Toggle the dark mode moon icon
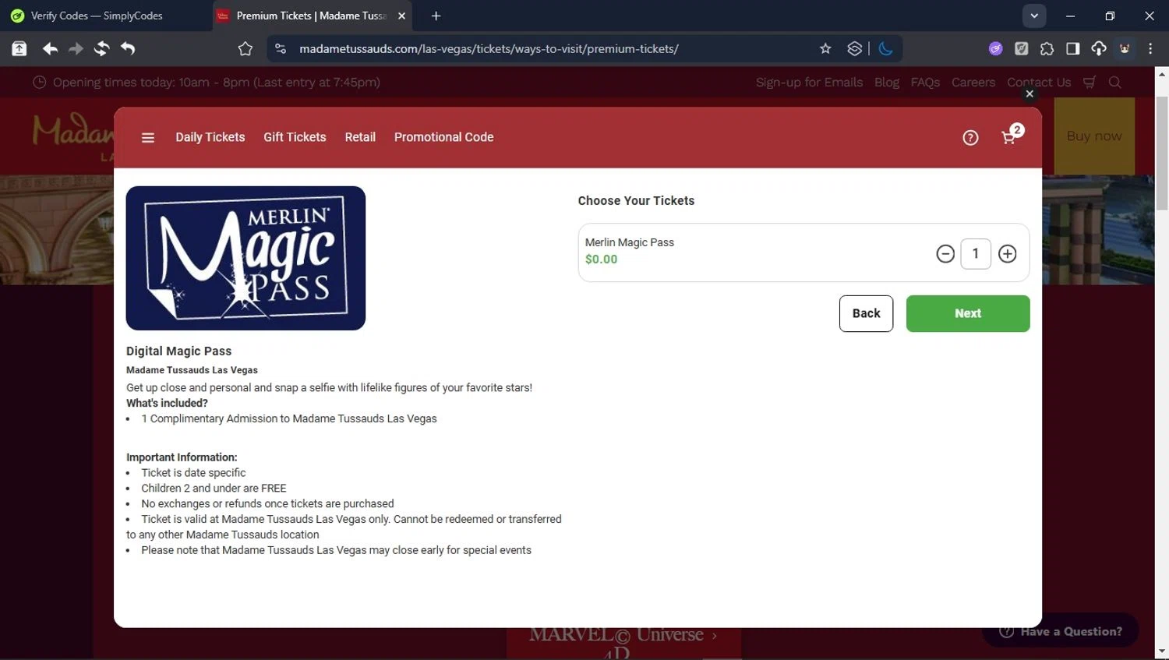The height and width of the screenshot is (660, 1169). 885,48
